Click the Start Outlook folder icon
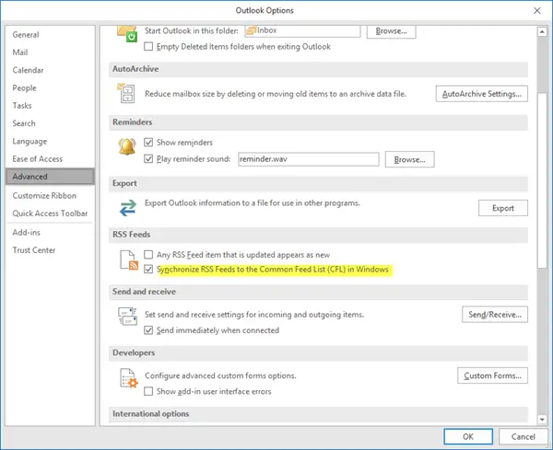Screen dimensions: 553x450 click(127, 33)
